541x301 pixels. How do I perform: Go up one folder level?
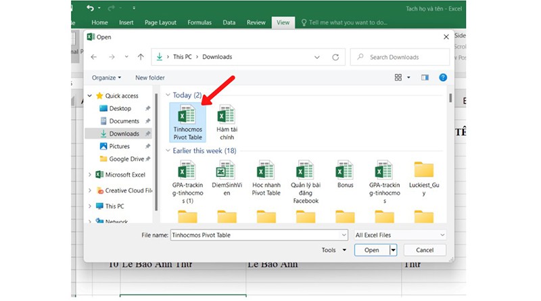click(x=141, y=57)
